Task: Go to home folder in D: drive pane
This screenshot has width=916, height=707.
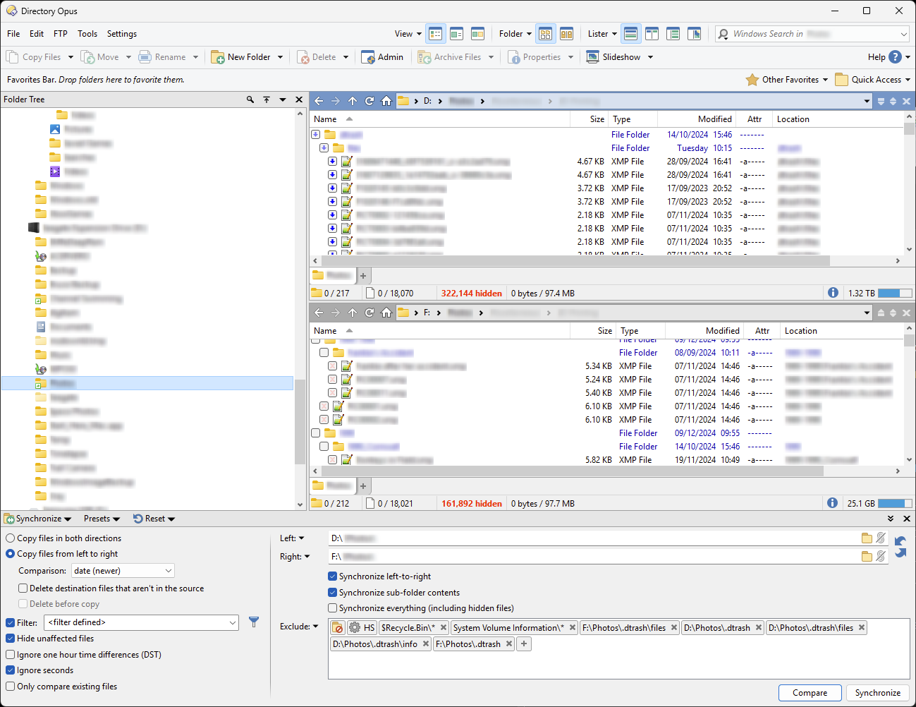Action: pyautogui.click(x=386, y=101)
